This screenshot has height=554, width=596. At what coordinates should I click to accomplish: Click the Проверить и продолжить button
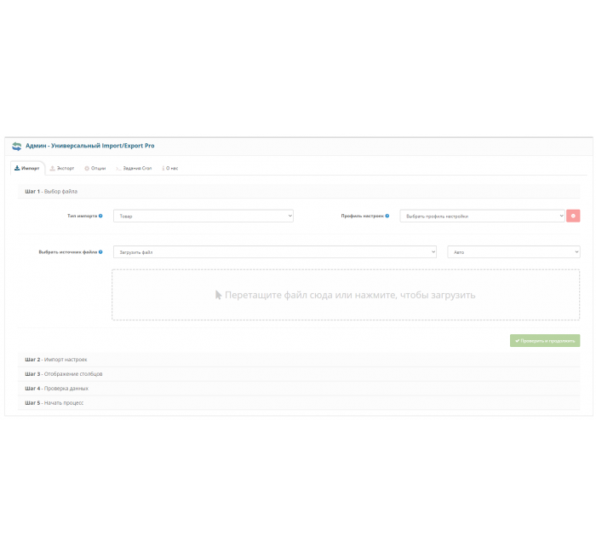(545, 341)
